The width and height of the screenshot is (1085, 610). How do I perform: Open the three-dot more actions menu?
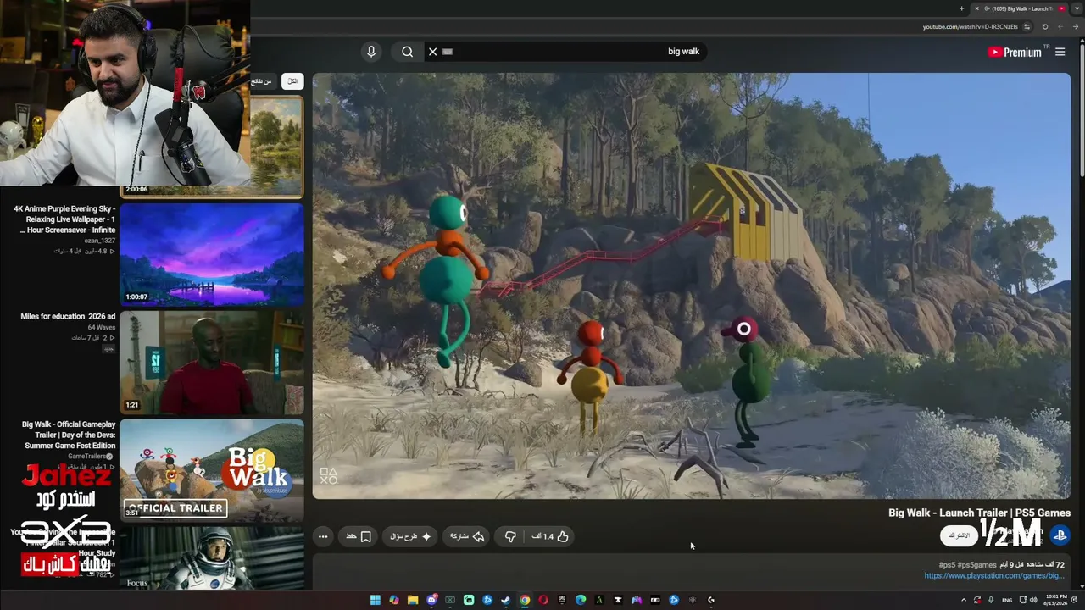tap(323, 536)
